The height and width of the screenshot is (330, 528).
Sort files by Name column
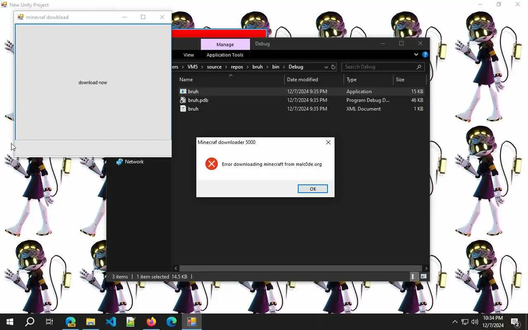[231, 80]
